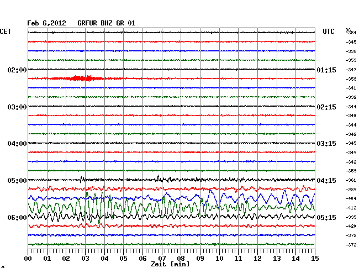Click the "05:00" CET time label

tap(17, 181)
